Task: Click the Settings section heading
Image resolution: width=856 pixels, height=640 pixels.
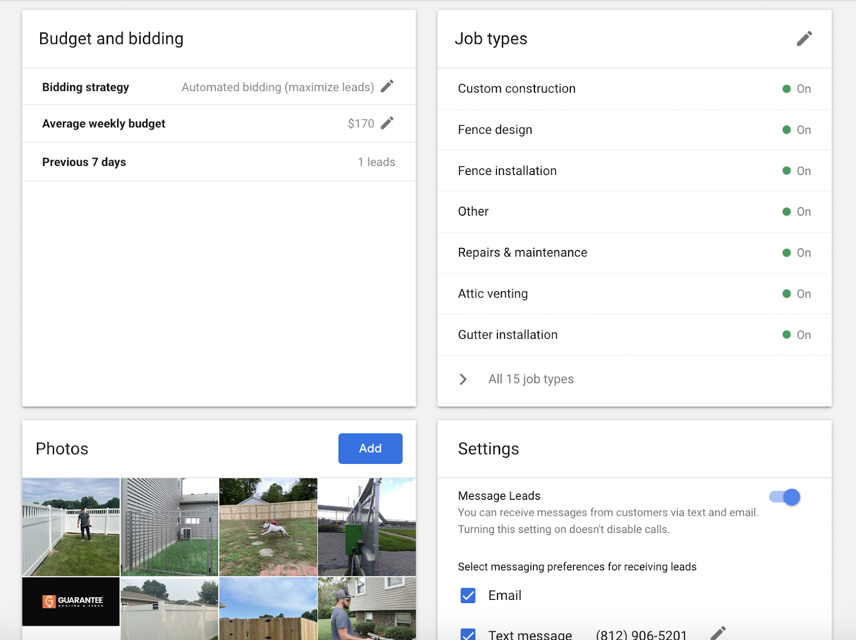Action: pos(488,449)
